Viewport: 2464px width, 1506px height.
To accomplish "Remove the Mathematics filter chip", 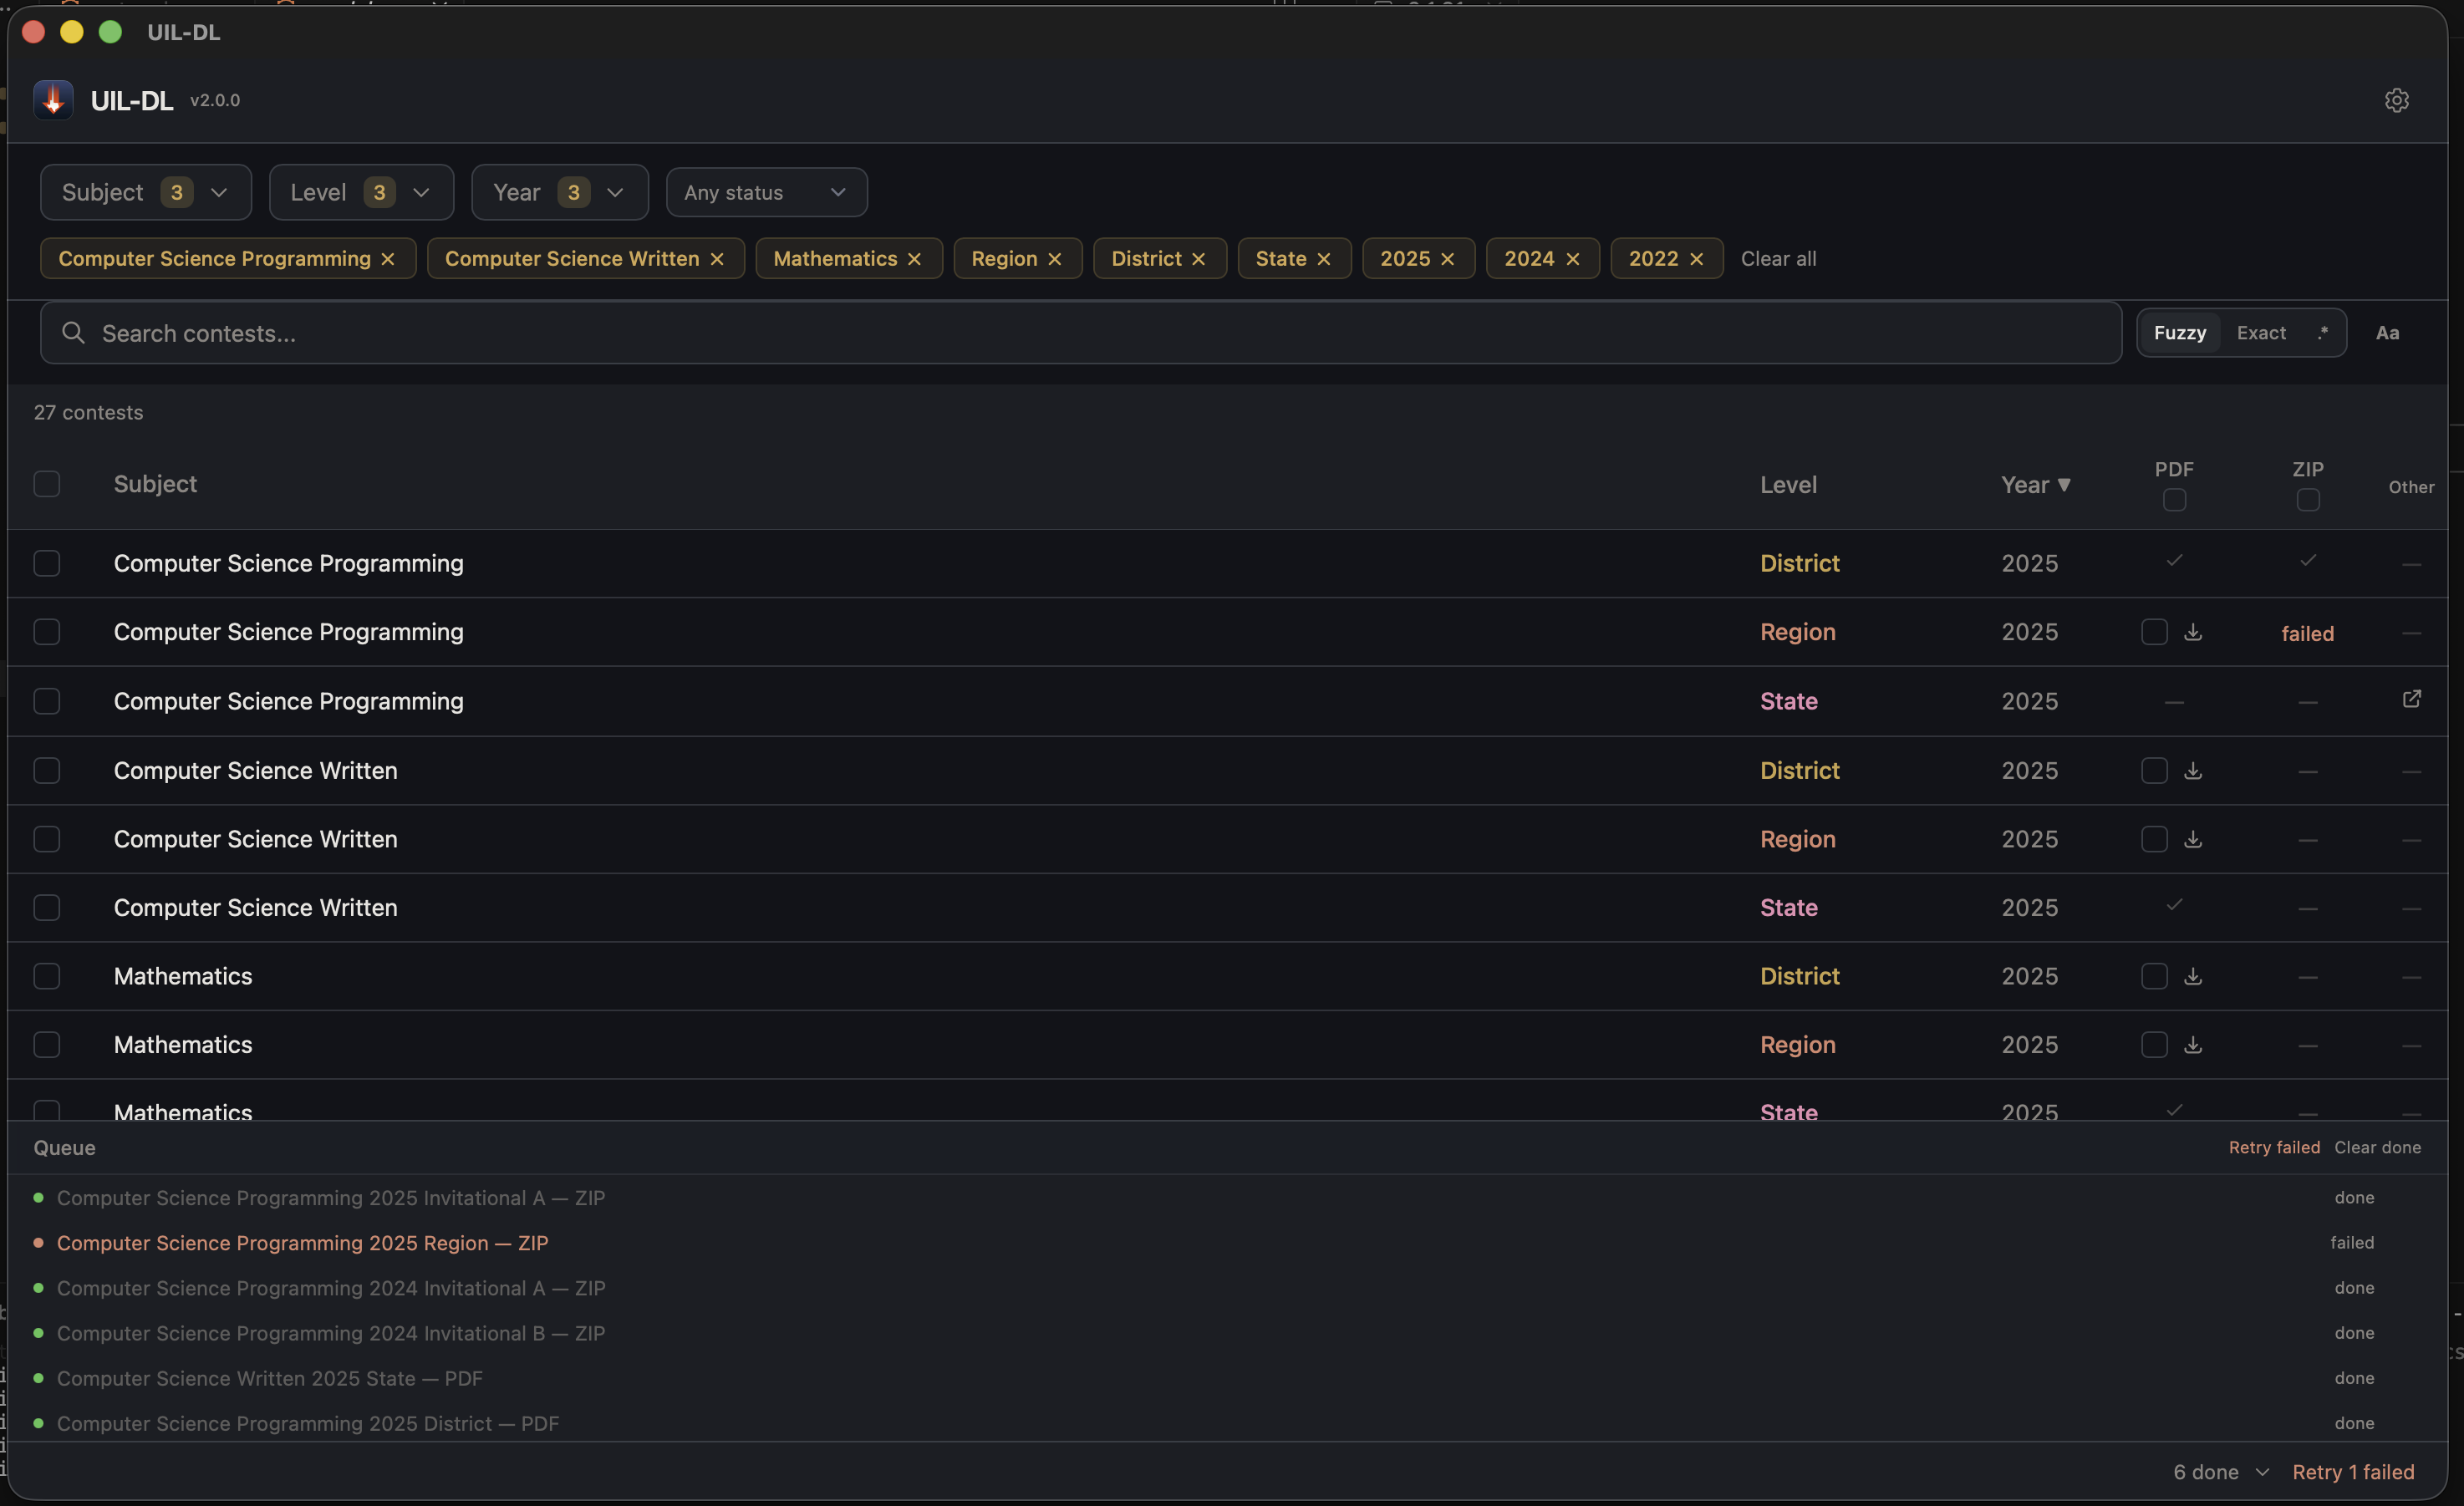I will point(914,259).
